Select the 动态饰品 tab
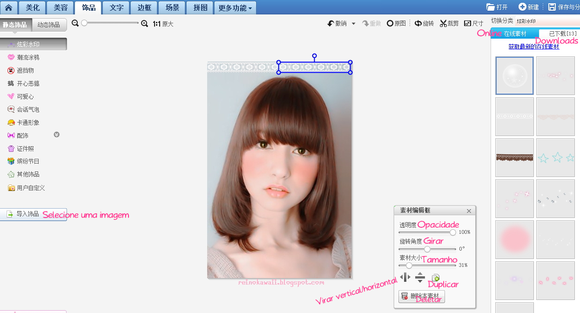Screen dimensions: 580x313 click(49, 25)
